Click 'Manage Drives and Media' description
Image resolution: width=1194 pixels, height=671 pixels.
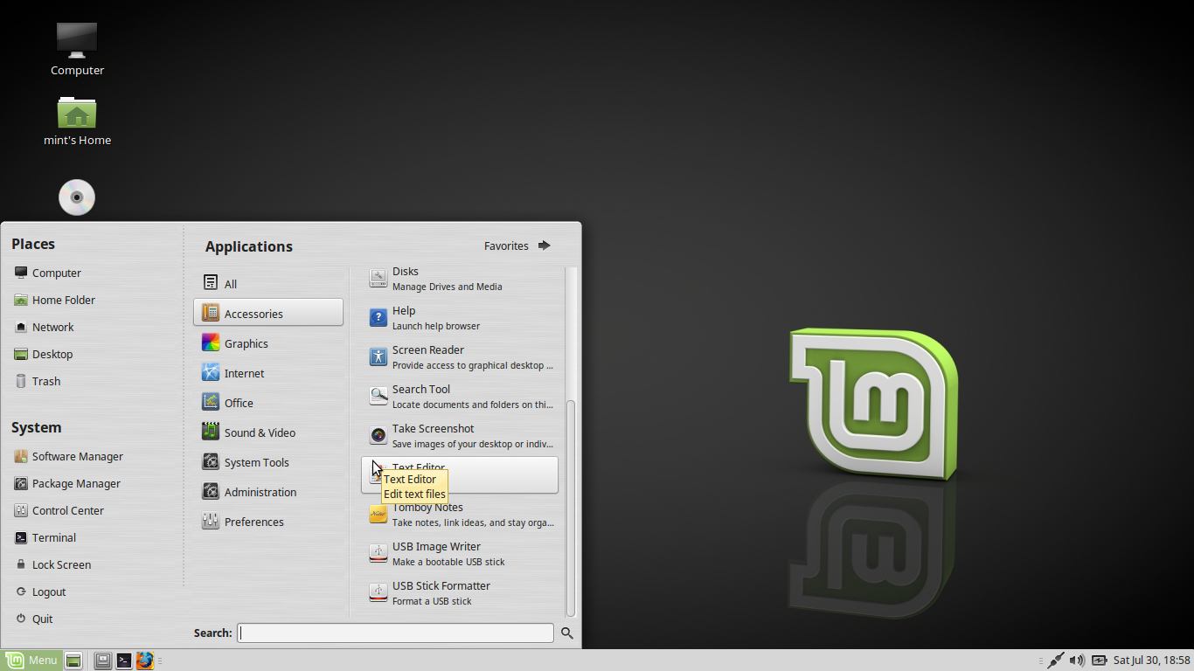coord(447,287)
